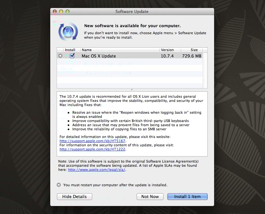Sort updates by the Version column header
The image size is (265, 214).
(170, 50)
